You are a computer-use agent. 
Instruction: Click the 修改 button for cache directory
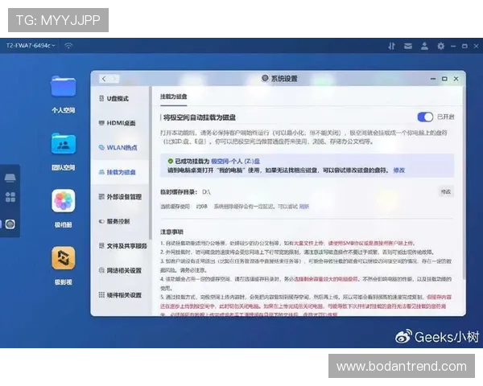pyautogui.click(x=446, y=191)
